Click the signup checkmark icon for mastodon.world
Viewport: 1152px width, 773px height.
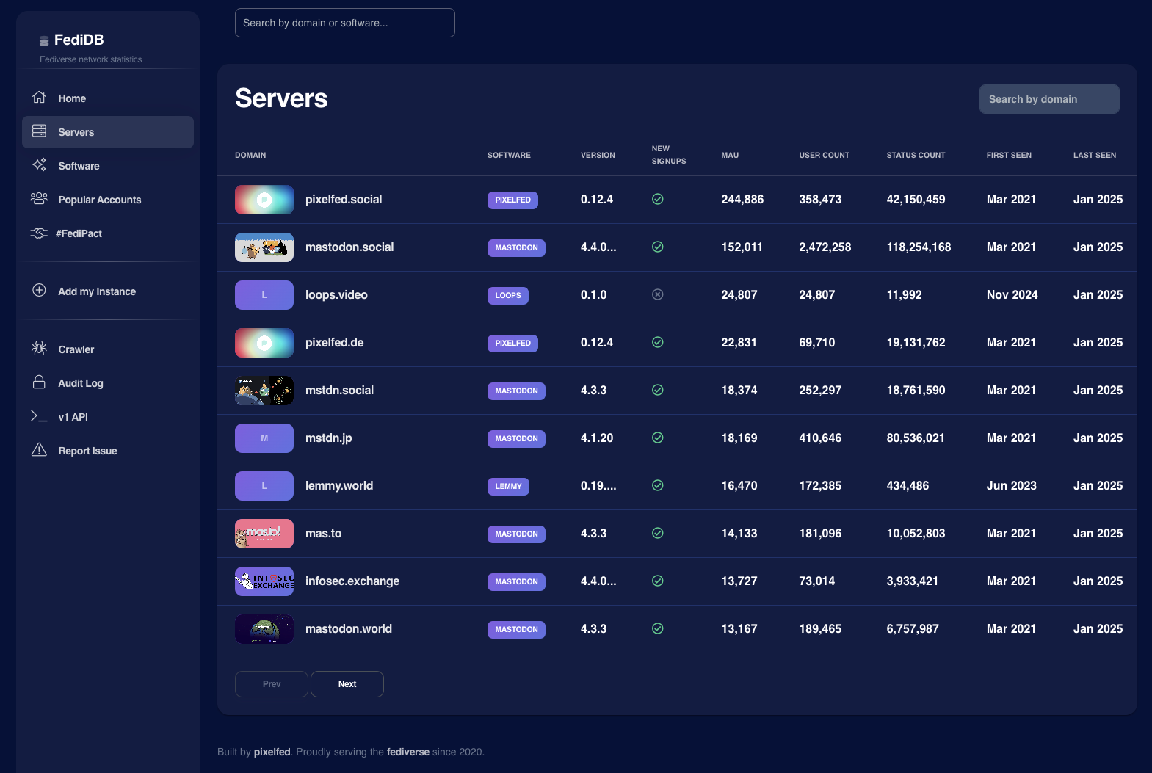point(658,628)
